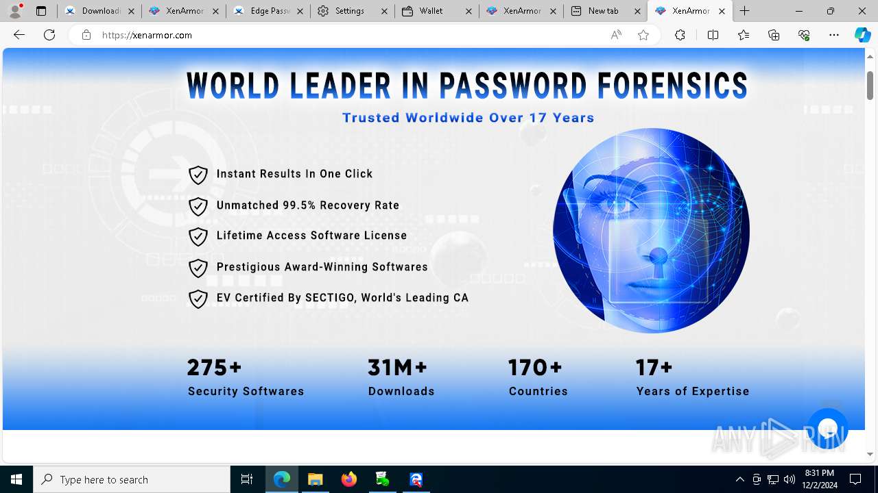Open File Explorer from the taskbar
The image size is (878, 493).
click(x=316, y=479)
